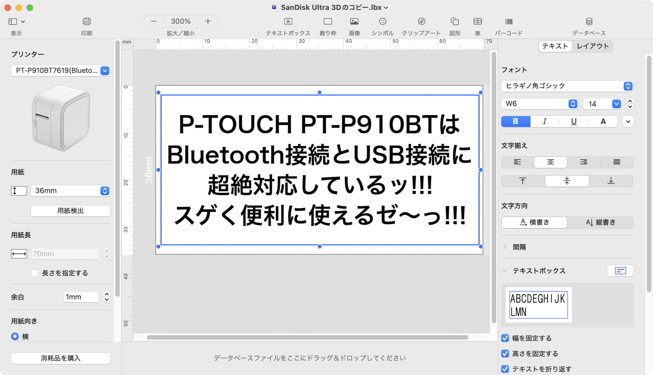This screenshot has width=653, height=375.
Task: Disable the 高さを固定する checkbox
Action: tap(505, 354)
